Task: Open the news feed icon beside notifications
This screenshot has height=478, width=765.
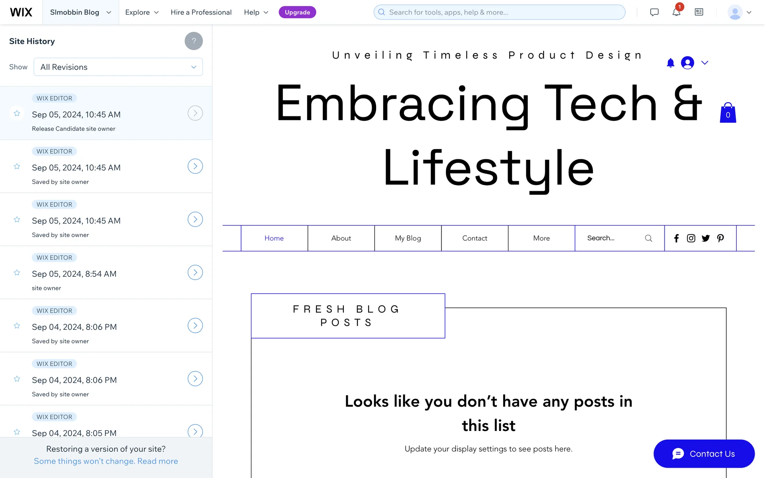Action: pos(699,12)
